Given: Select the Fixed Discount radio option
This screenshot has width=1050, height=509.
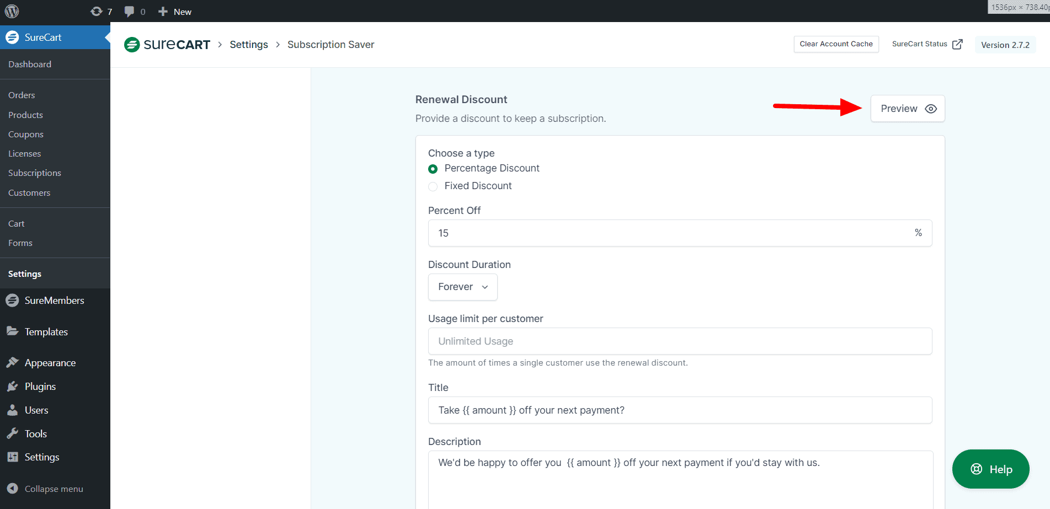Looking at the screenshot, I should click(x=433, y=186).
